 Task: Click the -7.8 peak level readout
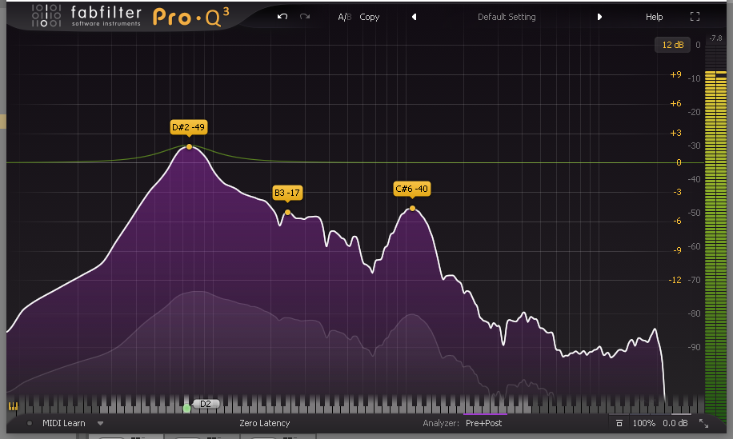[715, 38]
